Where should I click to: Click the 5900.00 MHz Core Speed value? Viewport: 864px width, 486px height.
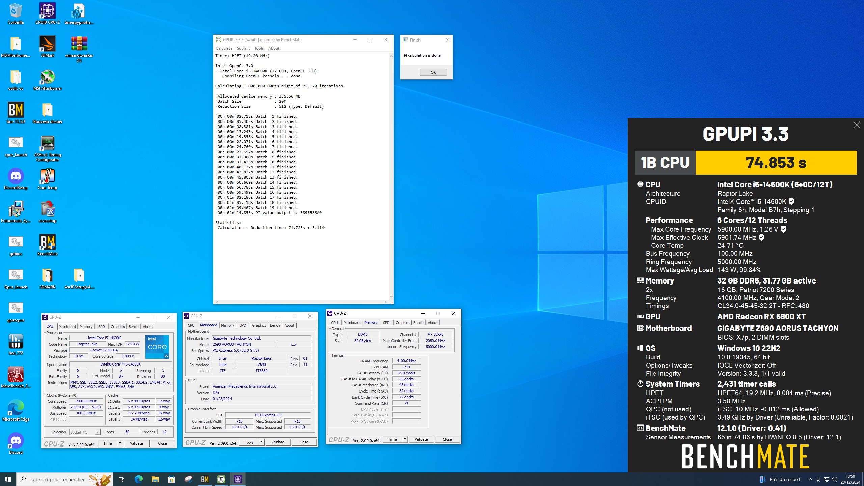click(86, 401)
